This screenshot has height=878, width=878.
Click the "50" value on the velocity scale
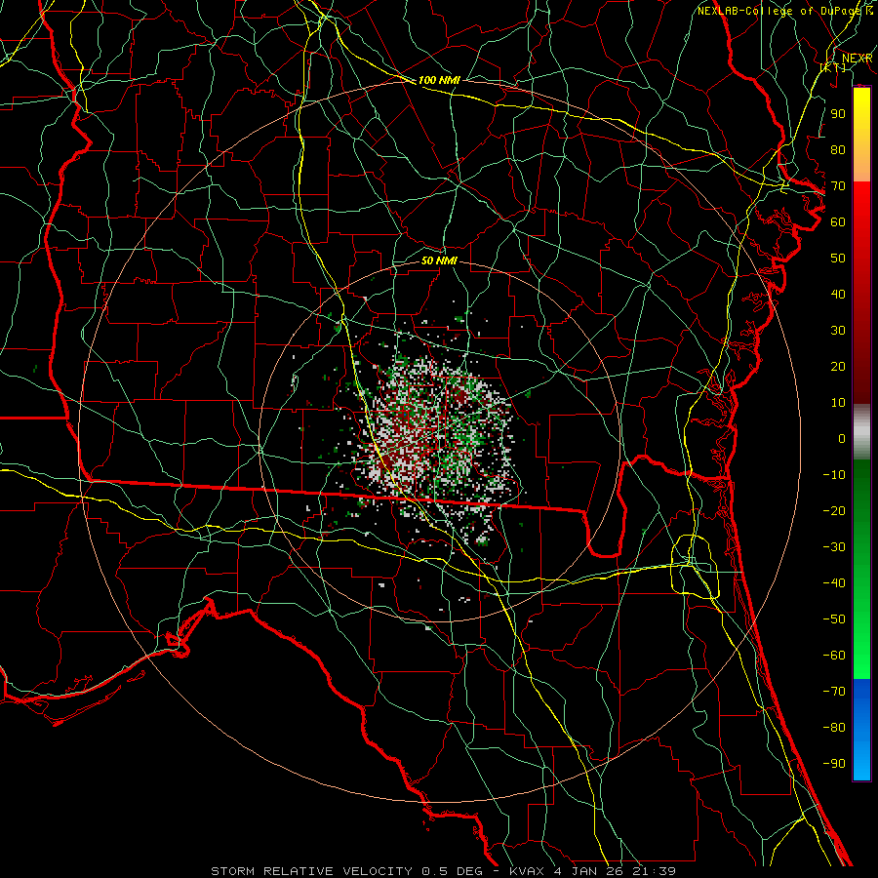pyautogui.click(x=838, y=259)
